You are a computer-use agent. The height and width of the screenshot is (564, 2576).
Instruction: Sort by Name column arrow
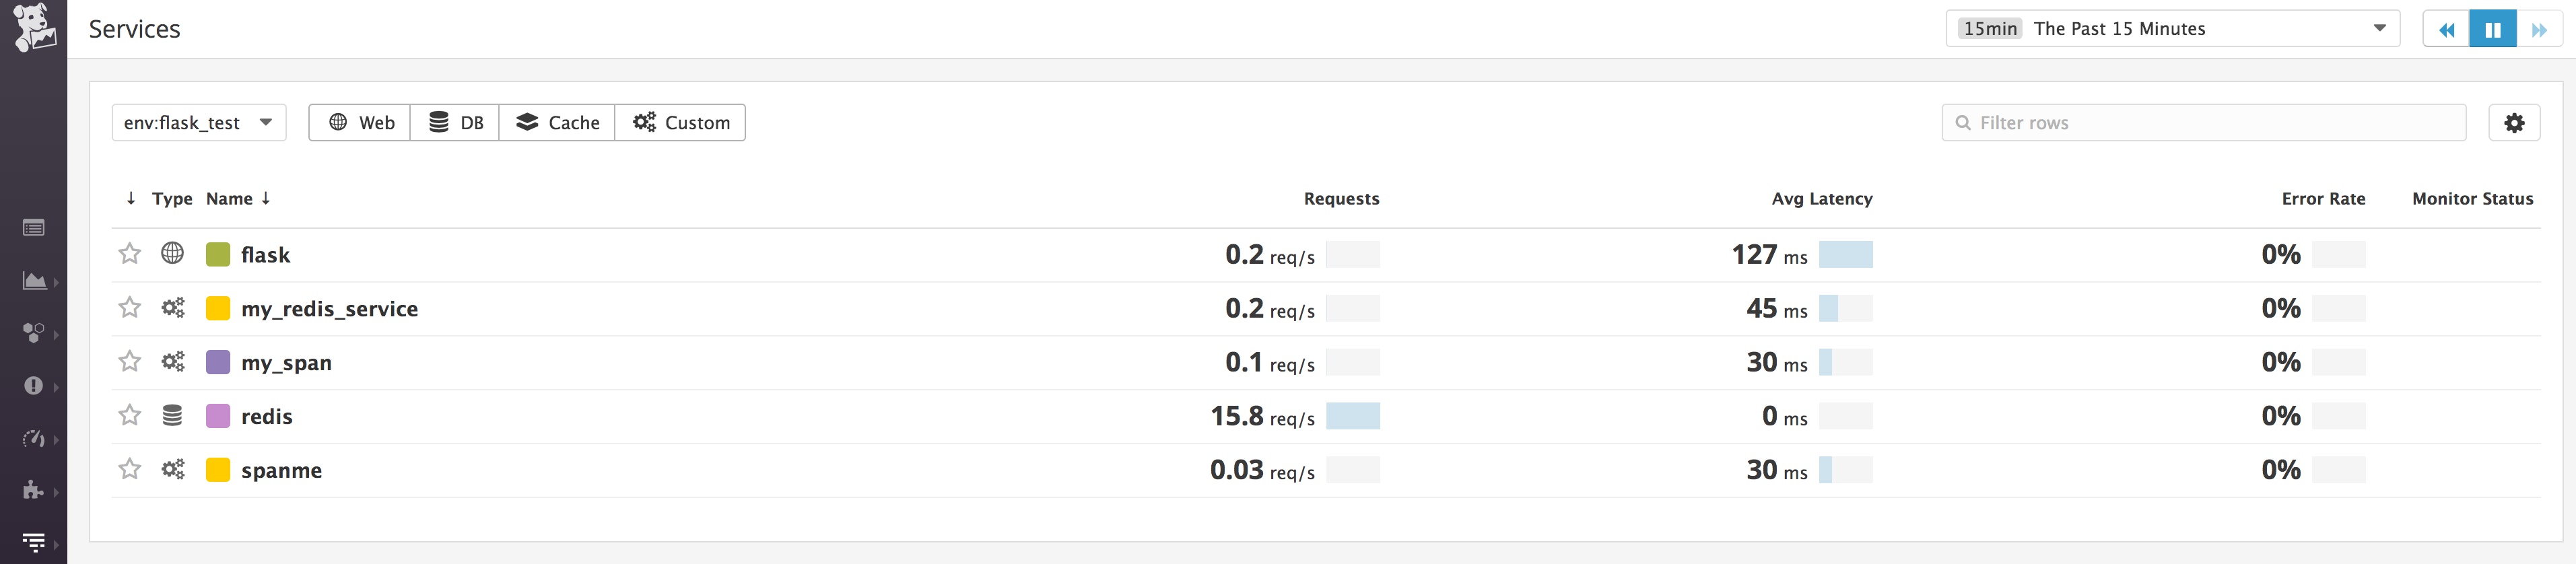click(x=266, y=198)
